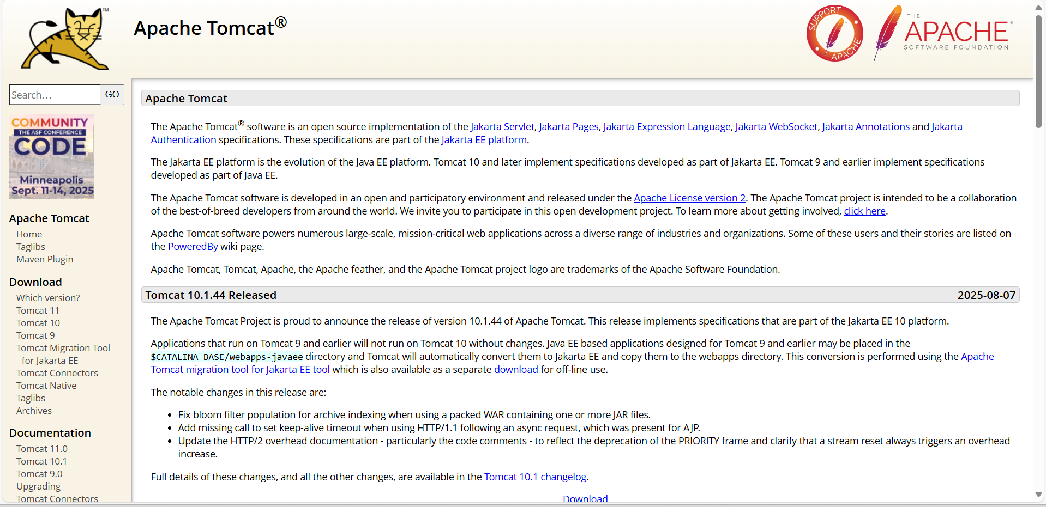The width and height of the screenshot is (1046, 507).
Task: Open Taglibs under Apache Tomcat section
Action: pos(31,247)
